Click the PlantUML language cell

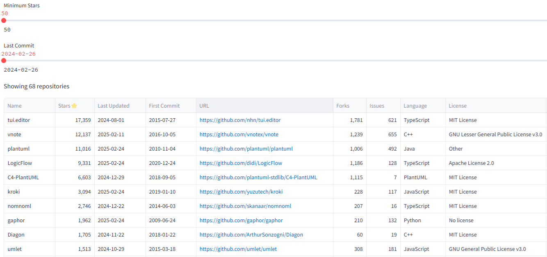click(423, 178)
